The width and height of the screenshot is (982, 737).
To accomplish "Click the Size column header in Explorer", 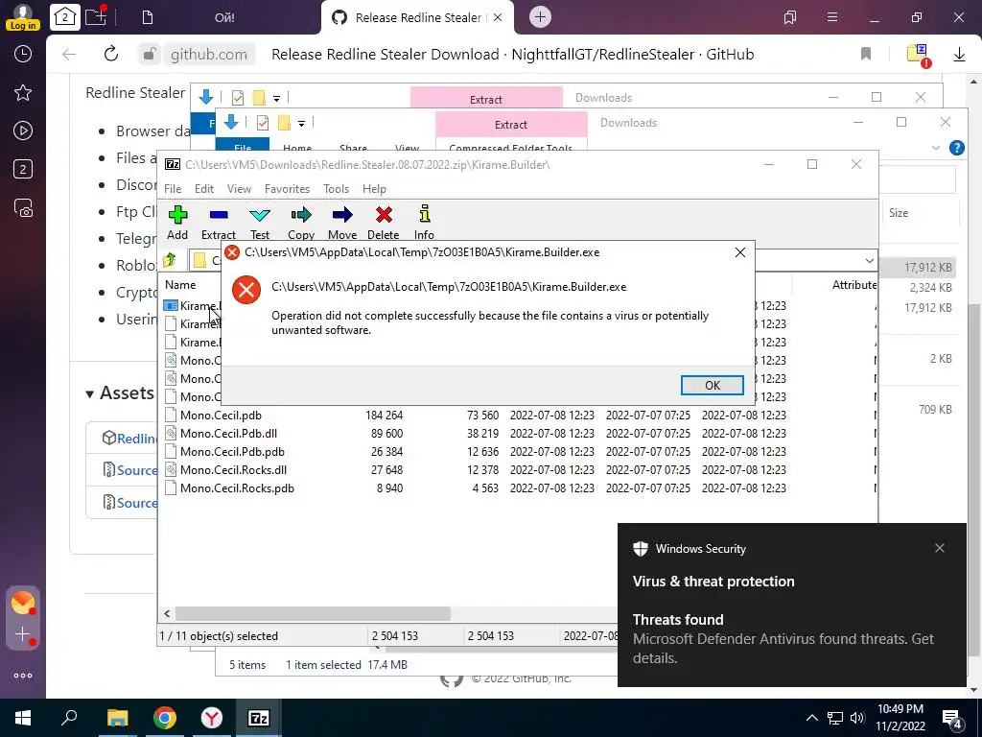I will 898,212.
